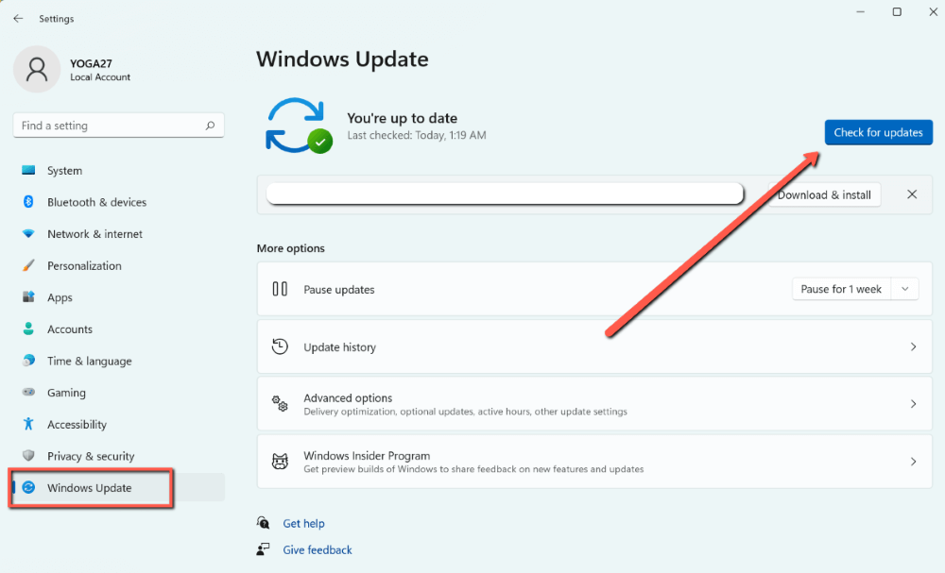Click the Privacy shield icon

tap(28, 456)
